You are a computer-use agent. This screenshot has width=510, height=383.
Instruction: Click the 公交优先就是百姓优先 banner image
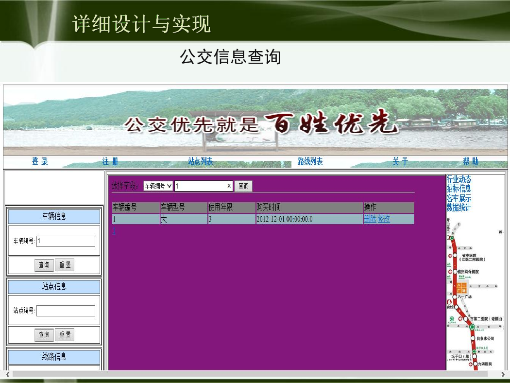[255, 122]
